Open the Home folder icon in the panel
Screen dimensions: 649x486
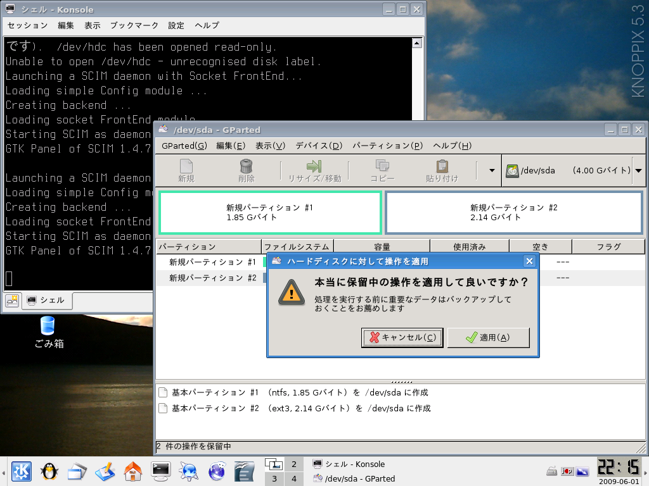coord(133,471)
